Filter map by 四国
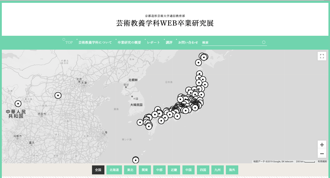Viewport: 330px width, 178px height. click(x=203, y=170)
